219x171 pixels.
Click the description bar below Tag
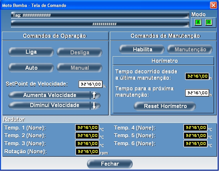pyautogui.click(x=100, y=24)
